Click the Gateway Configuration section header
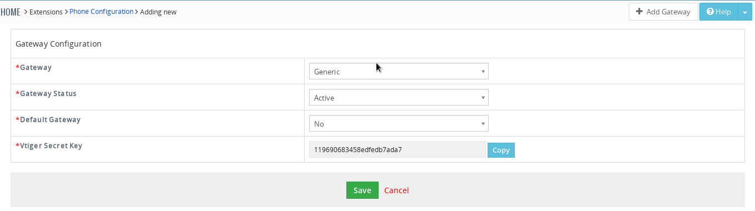Screen dimensions: 755x211 [x=58, y=43]
